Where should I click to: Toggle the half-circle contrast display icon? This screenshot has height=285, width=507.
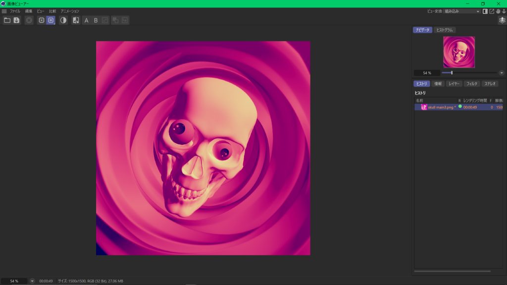(63, 20)
